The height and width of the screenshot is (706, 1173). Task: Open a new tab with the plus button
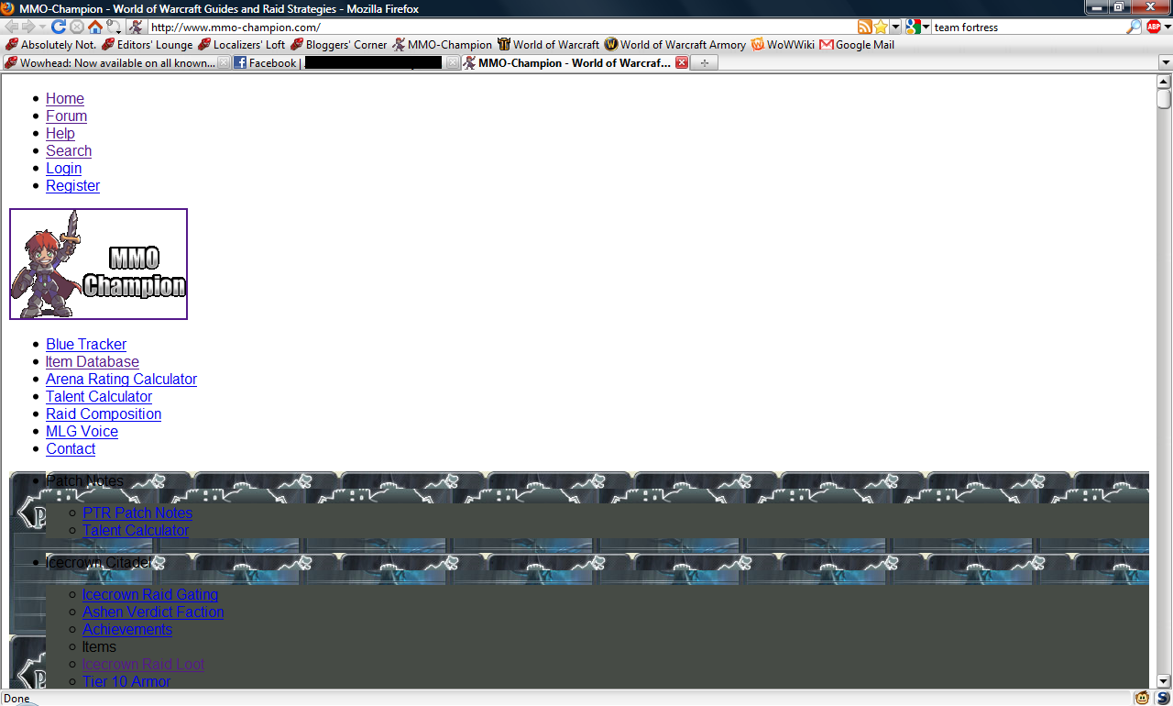click(705, 63)
